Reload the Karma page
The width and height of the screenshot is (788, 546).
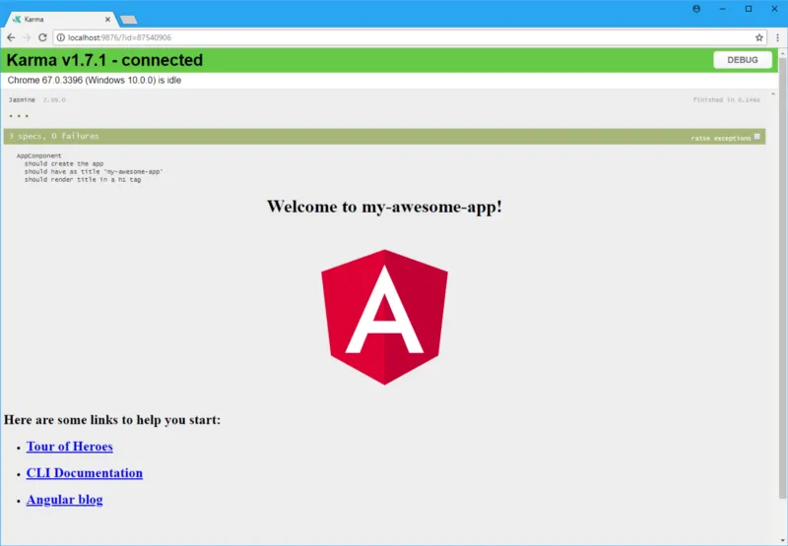(x=42, y=37)
